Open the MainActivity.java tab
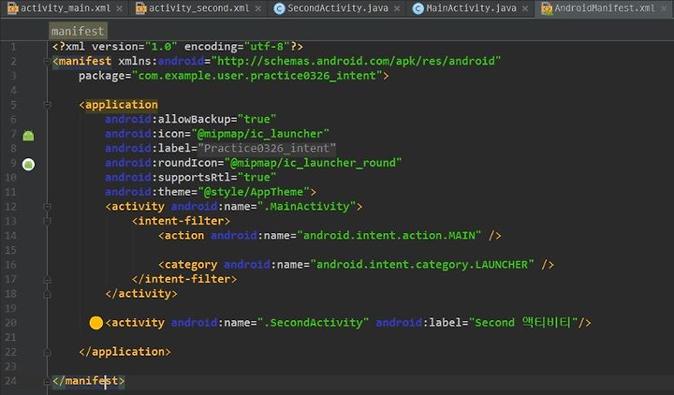This screenshot has height=395, width=674. [471, 8]
